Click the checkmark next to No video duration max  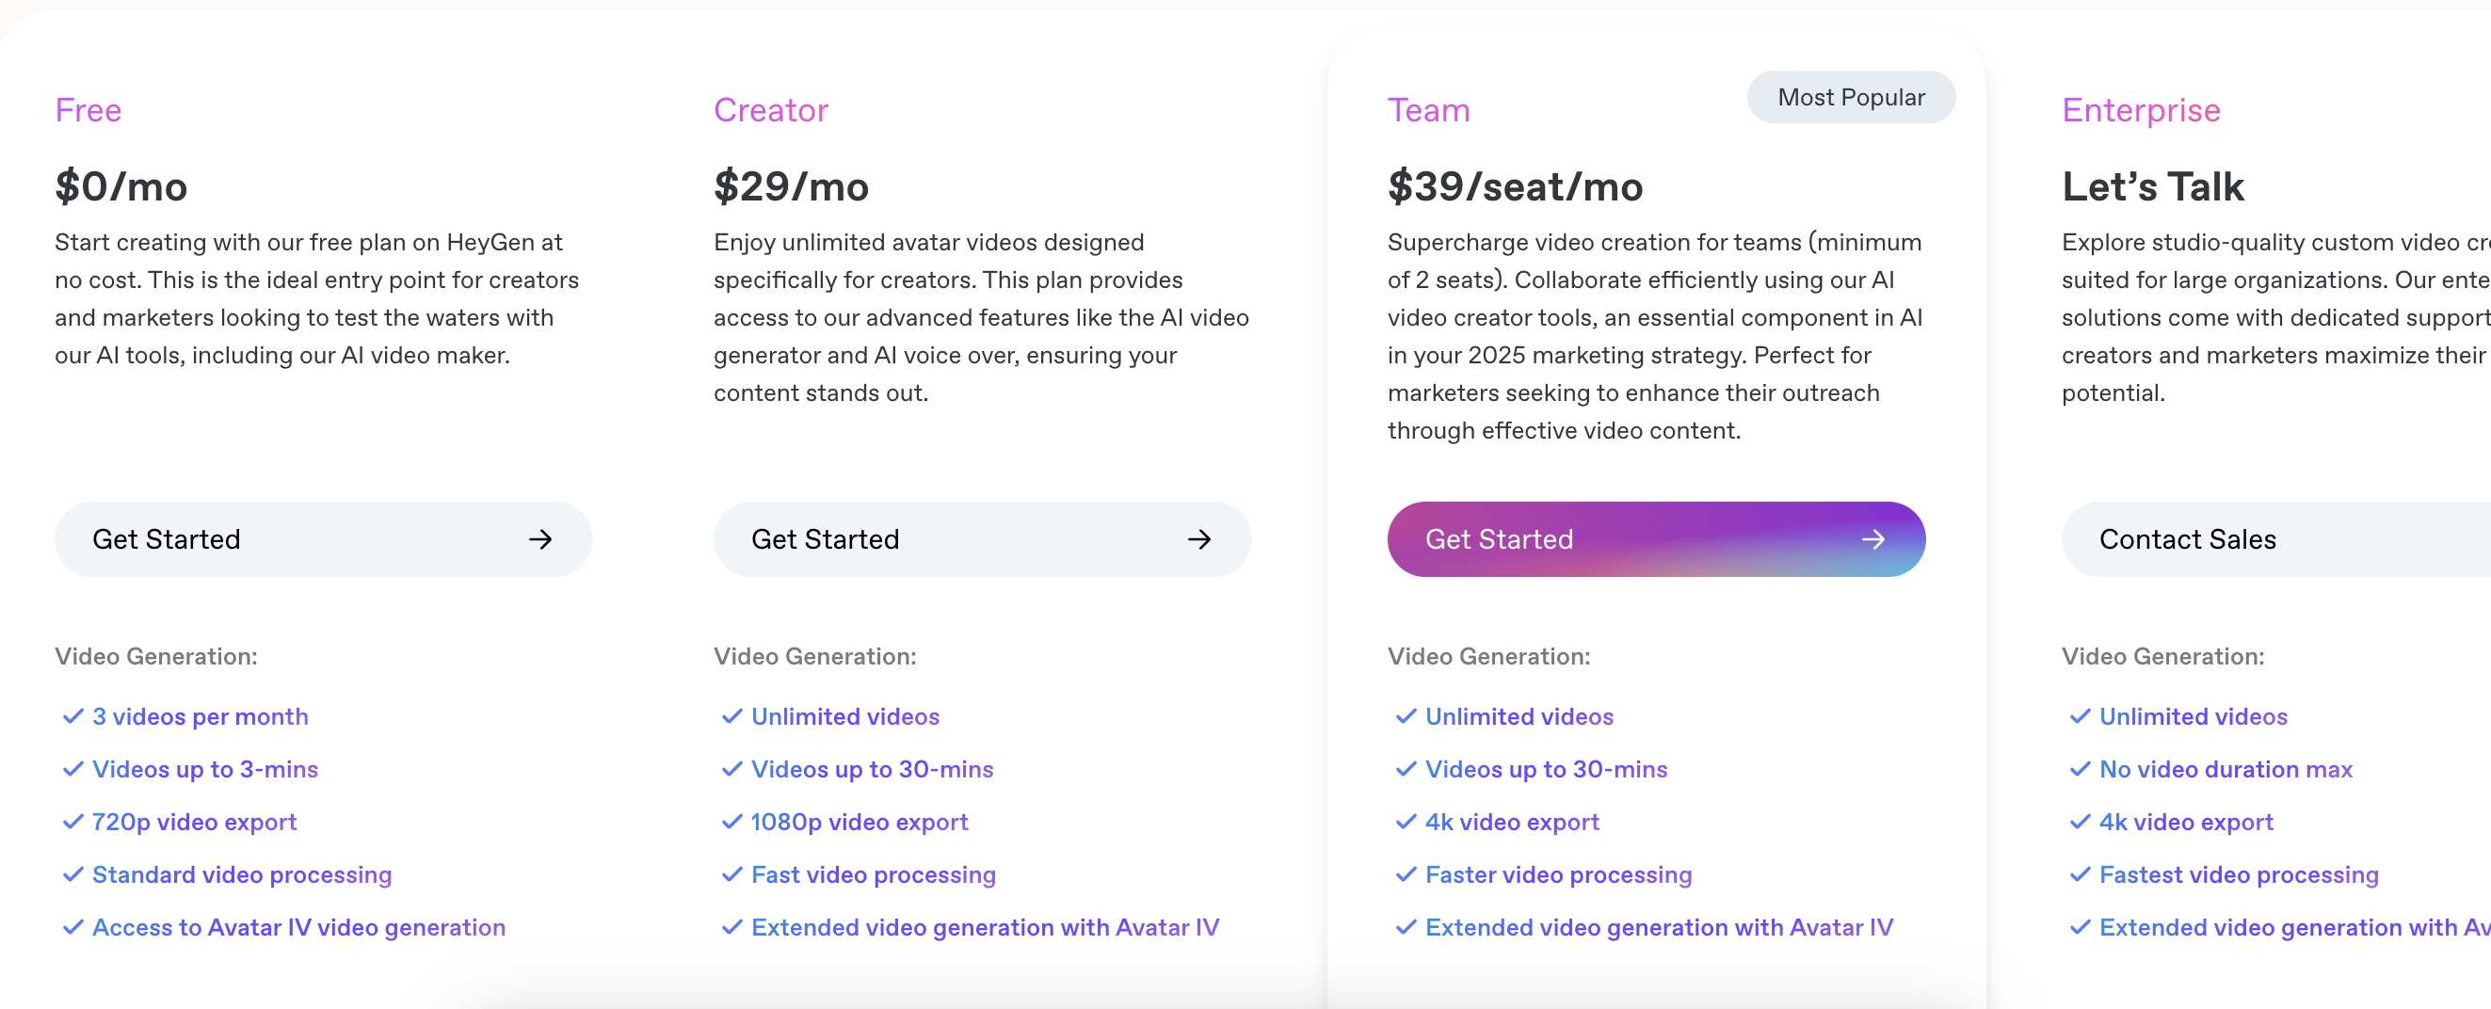(2080, 769)
